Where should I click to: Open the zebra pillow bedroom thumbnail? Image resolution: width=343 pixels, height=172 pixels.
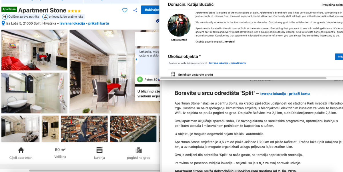[21, 129]
